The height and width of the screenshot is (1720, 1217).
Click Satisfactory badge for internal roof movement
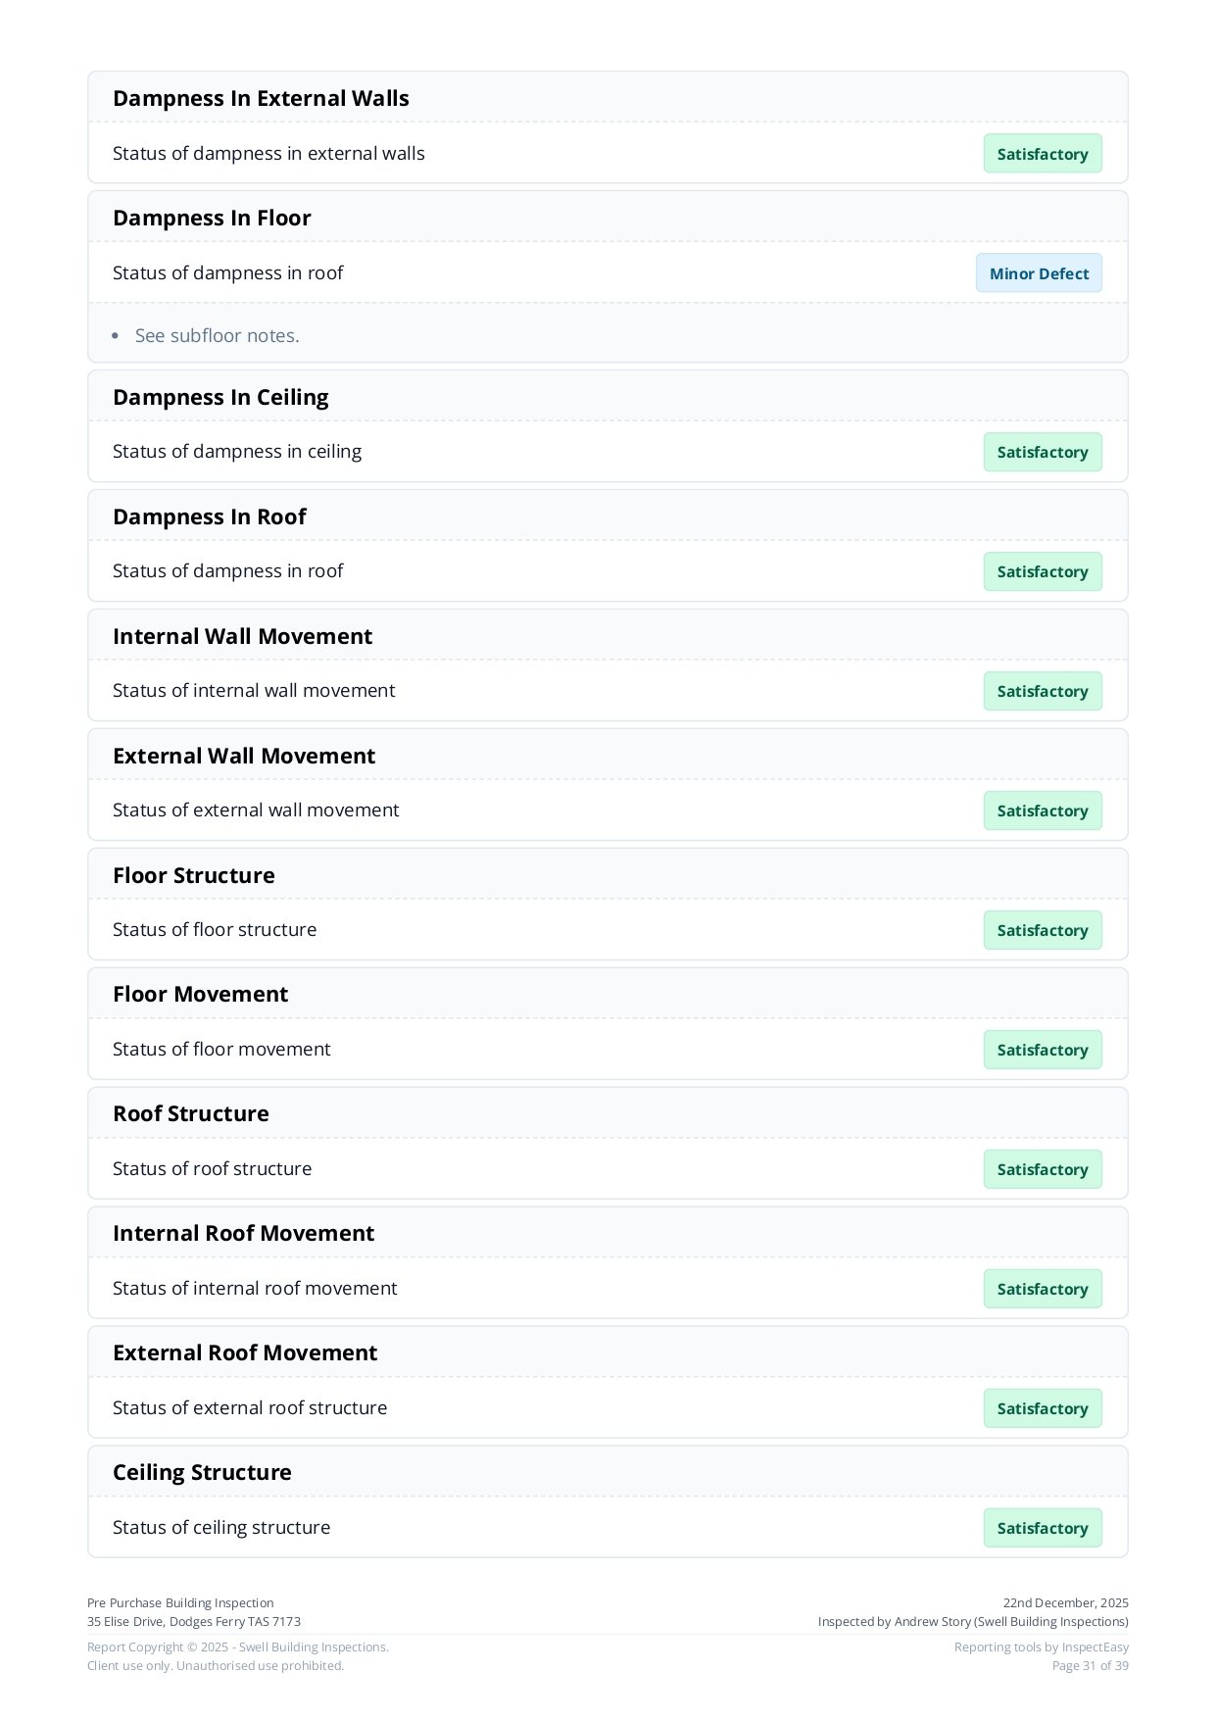[1043, 1289]
